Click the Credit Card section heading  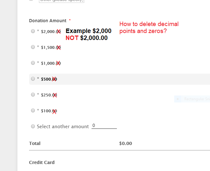click(42, 162)
